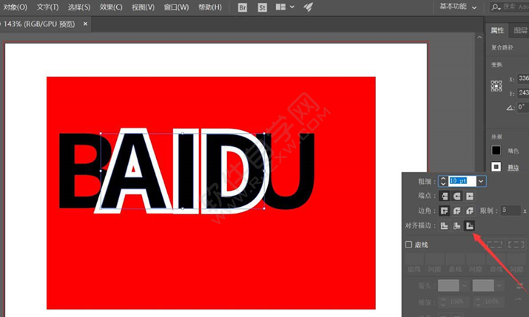529x317 pixels.
Task: Click the Adobe Stock search field
Action: [510, 7]
